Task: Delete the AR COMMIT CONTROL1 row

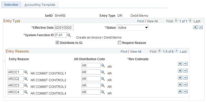Action: [185, 71]
